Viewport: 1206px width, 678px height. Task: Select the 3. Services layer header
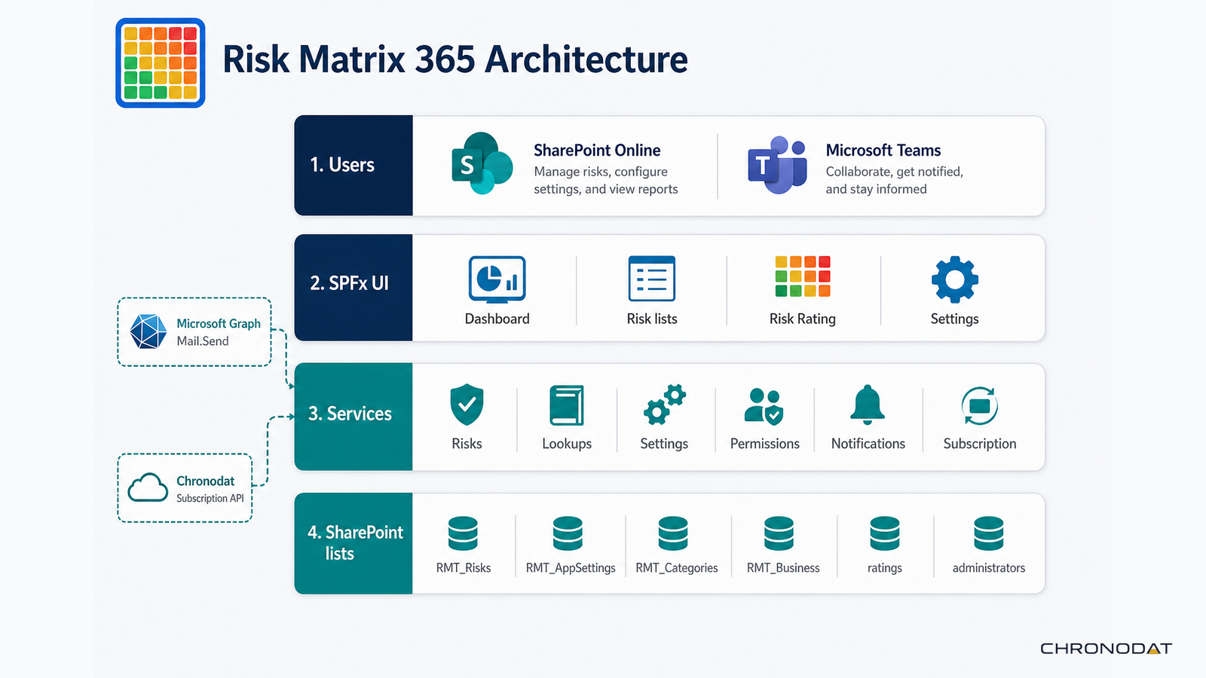pyautogui.click(x=354, y=417)
